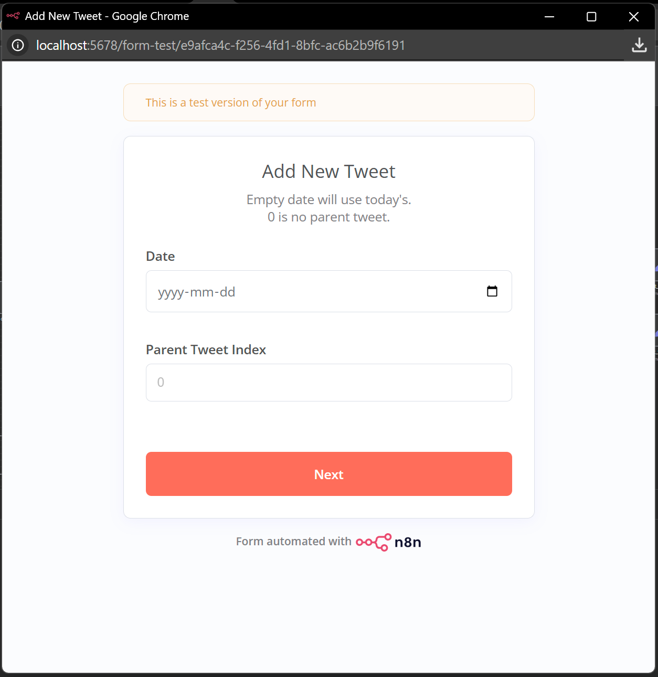Submit the form with Next button
The width and height of the screenshot is (658, 677).
[x=329, y=474]
